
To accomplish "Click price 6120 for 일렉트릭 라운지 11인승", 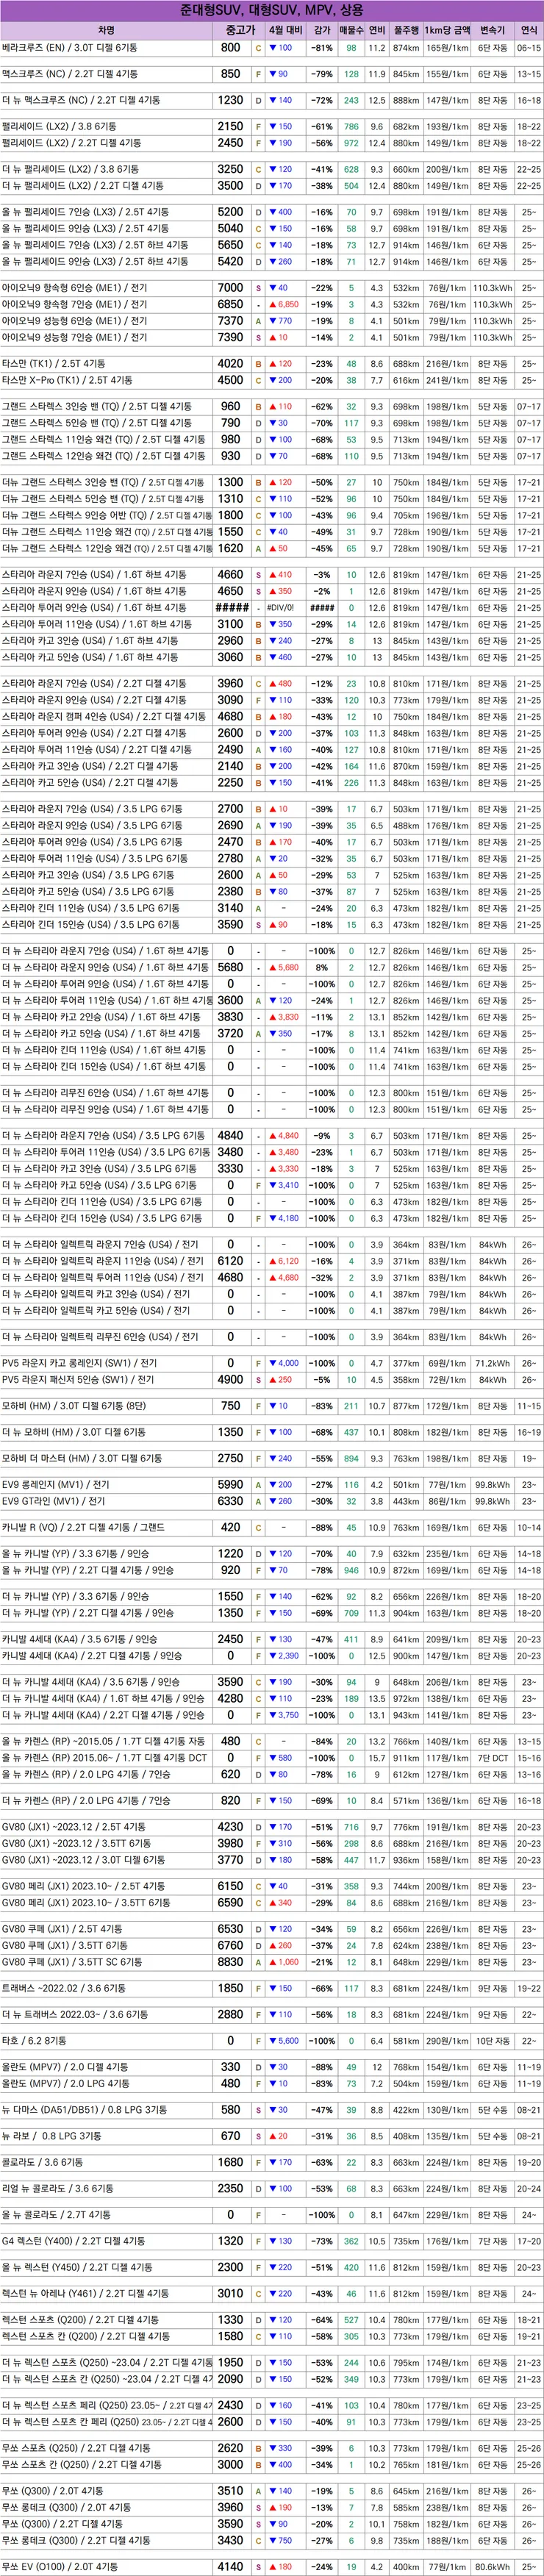I will [x=231, y=1261].
